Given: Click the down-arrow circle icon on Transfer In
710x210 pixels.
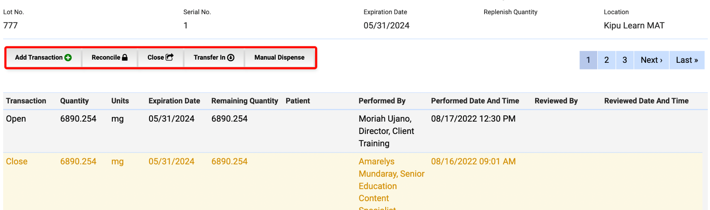Looking at the screenshot, I should [231, 57].
